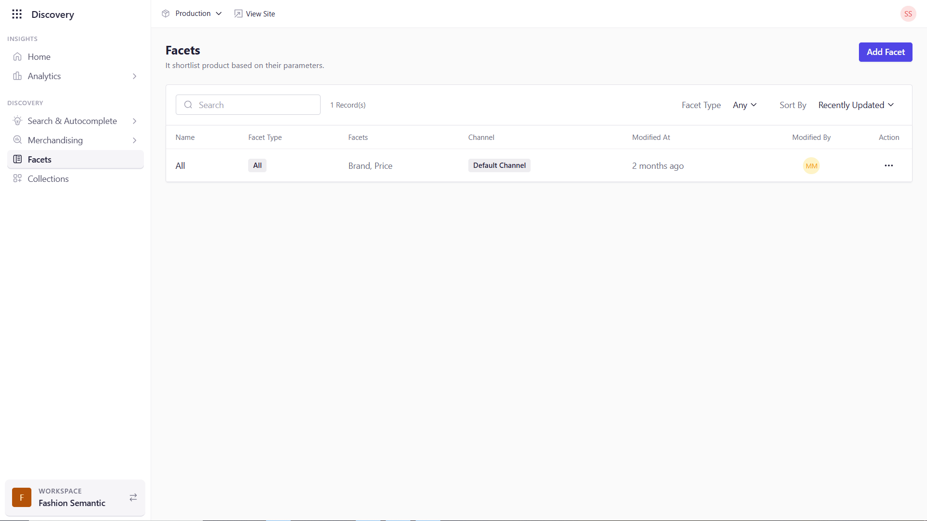
Task: Expand the Merchandising submenu chevron
Action: (x=135, y=140)
